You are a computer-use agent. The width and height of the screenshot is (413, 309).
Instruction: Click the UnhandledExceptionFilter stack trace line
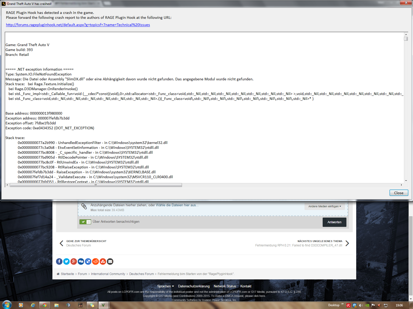[x=93, y=143]
